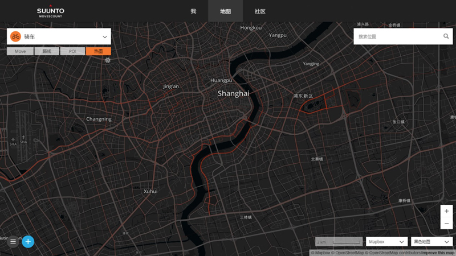Open heatmap settings gear icon
Image resolution: width=456 pixels, height=256 pixels.
(x=108, y=60)
